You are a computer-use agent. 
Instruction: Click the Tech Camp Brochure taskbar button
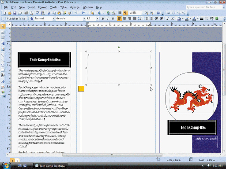50,166
